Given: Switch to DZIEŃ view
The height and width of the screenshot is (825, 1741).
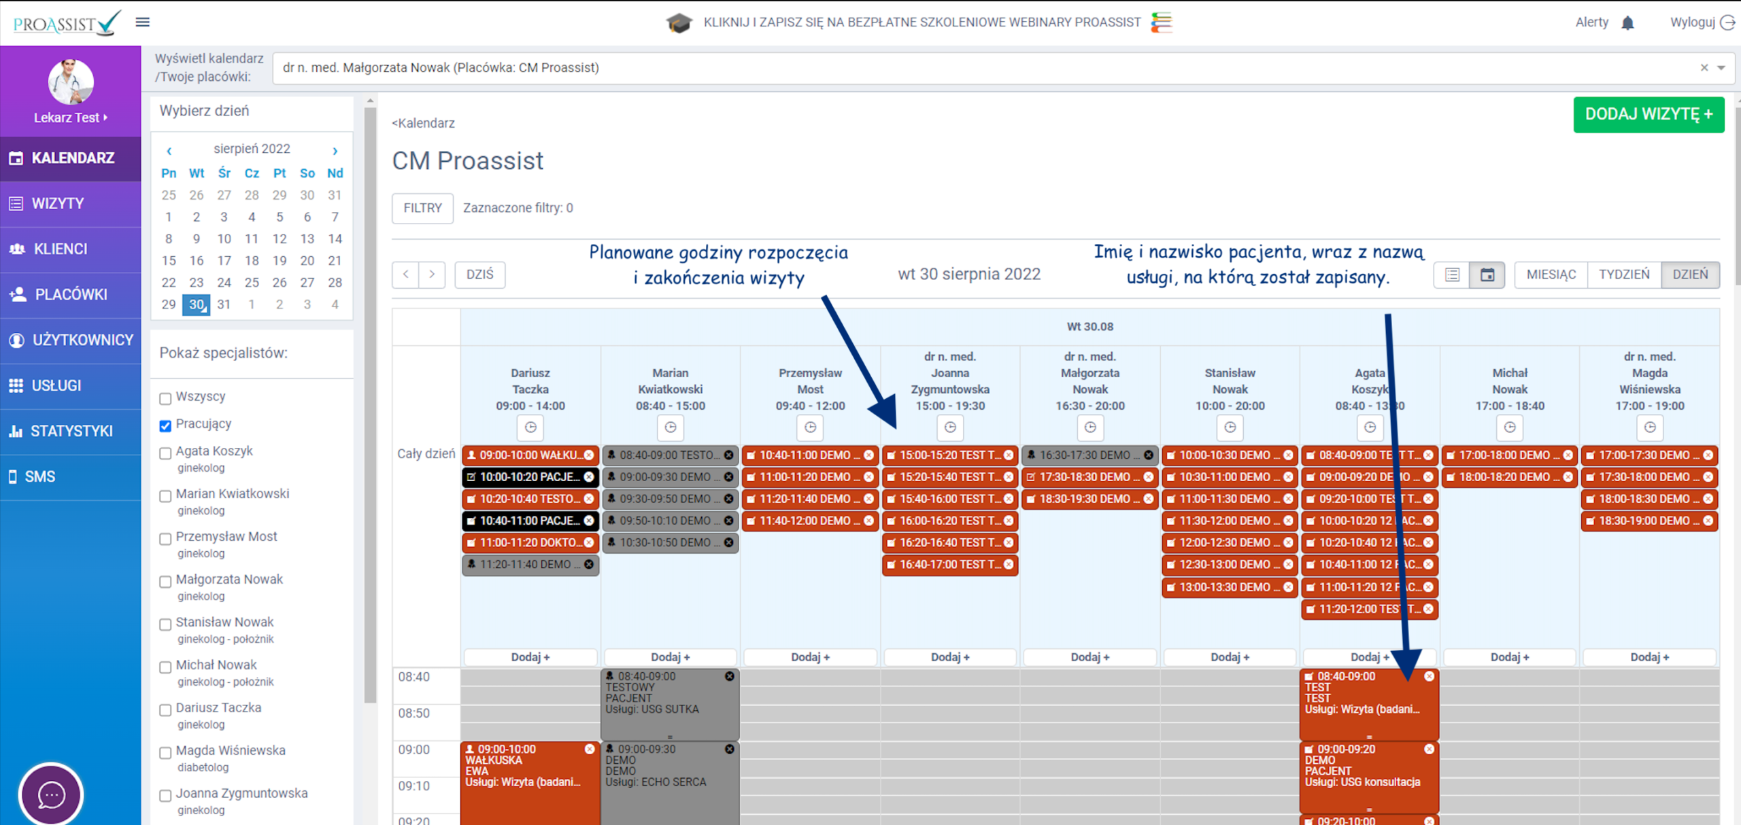Looking at the screenshot, I should (x=1690, y=275).
